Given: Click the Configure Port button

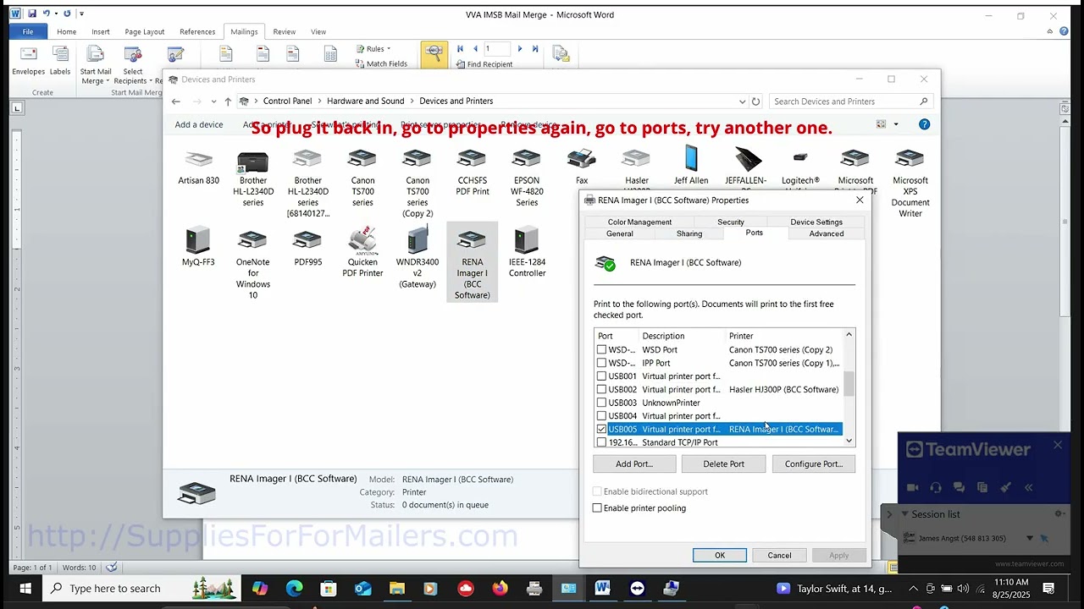Looking at the screenshot, I should 814,464.
